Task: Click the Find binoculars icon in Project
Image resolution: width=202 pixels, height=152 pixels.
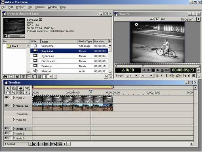Action: point(5,77)
